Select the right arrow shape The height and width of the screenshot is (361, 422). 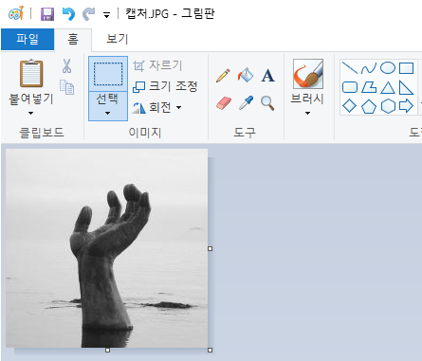[x=407, y=106]
